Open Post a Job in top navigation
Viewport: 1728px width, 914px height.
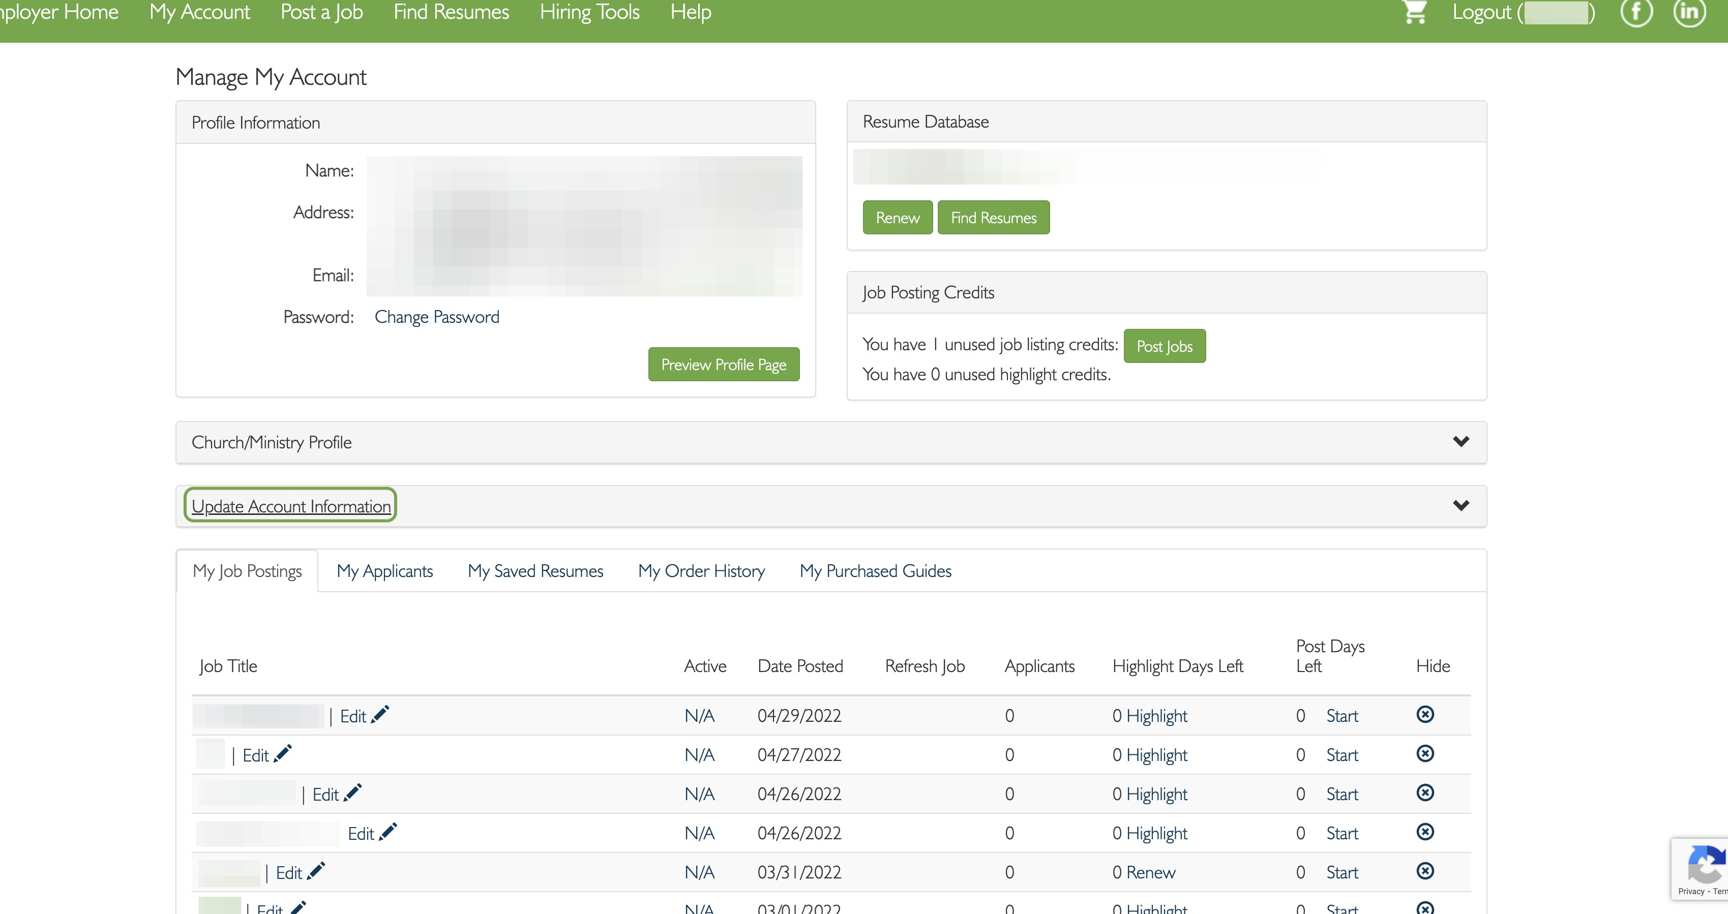[x=321, y=12]
